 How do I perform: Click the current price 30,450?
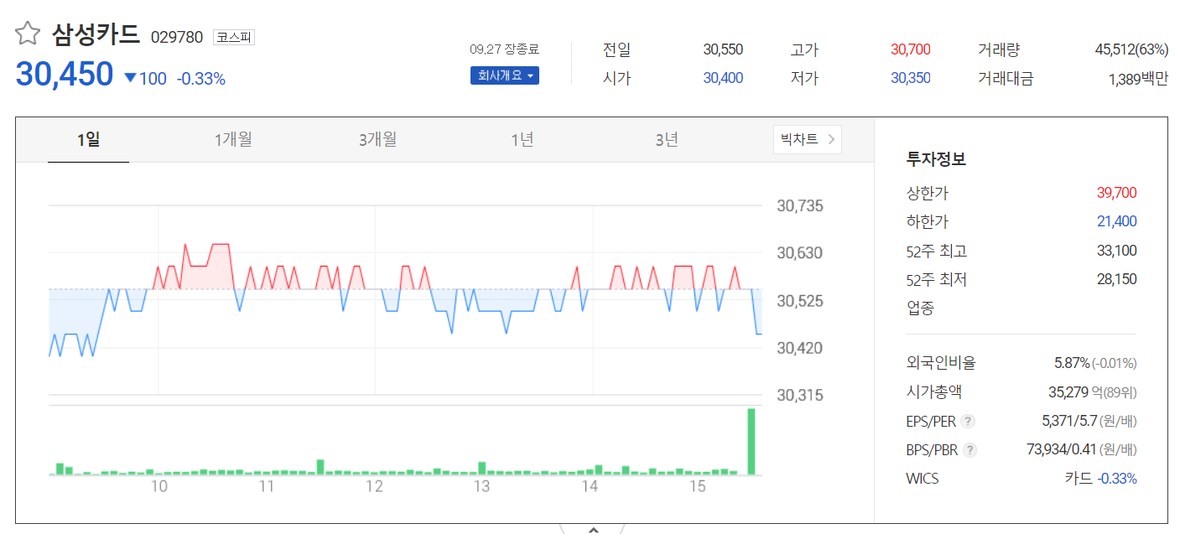pyautogui.click(x=65, y=74)
